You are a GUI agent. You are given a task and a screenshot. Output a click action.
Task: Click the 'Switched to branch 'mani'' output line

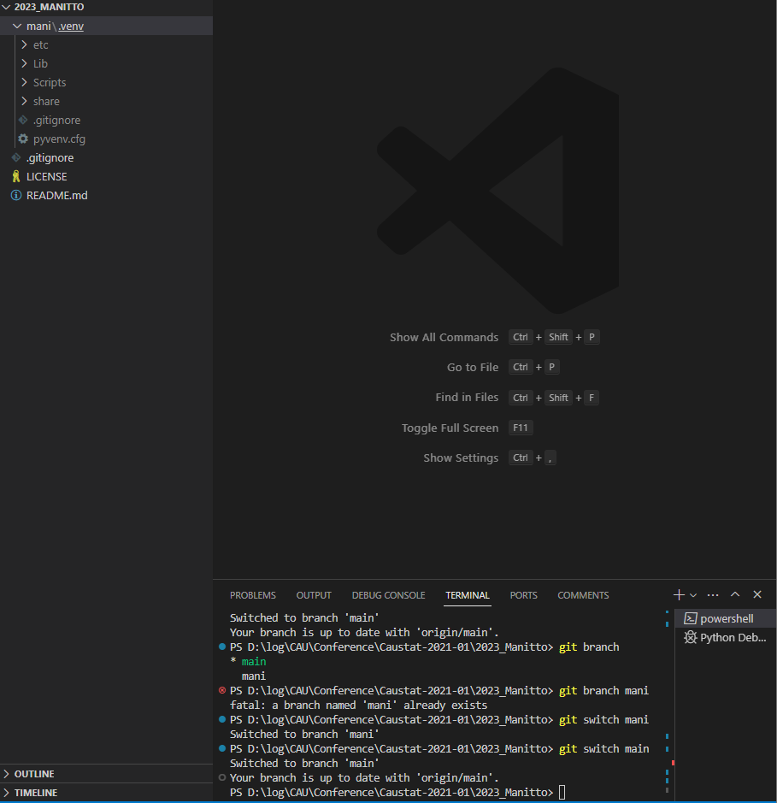click(304, 734)
